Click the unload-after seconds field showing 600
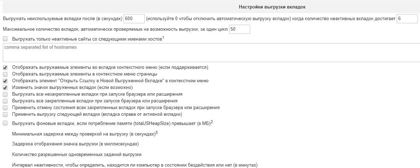The image size is (420, 168). [134, 18]
